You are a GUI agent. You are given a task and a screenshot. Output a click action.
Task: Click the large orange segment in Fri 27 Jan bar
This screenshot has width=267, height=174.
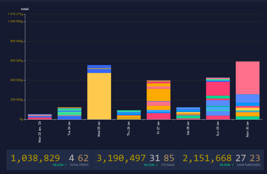point(158,94)
